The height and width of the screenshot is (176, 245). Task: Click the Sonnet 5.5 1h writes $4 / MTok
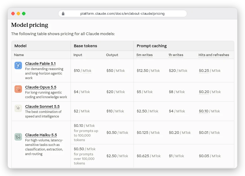pos(177,111)
